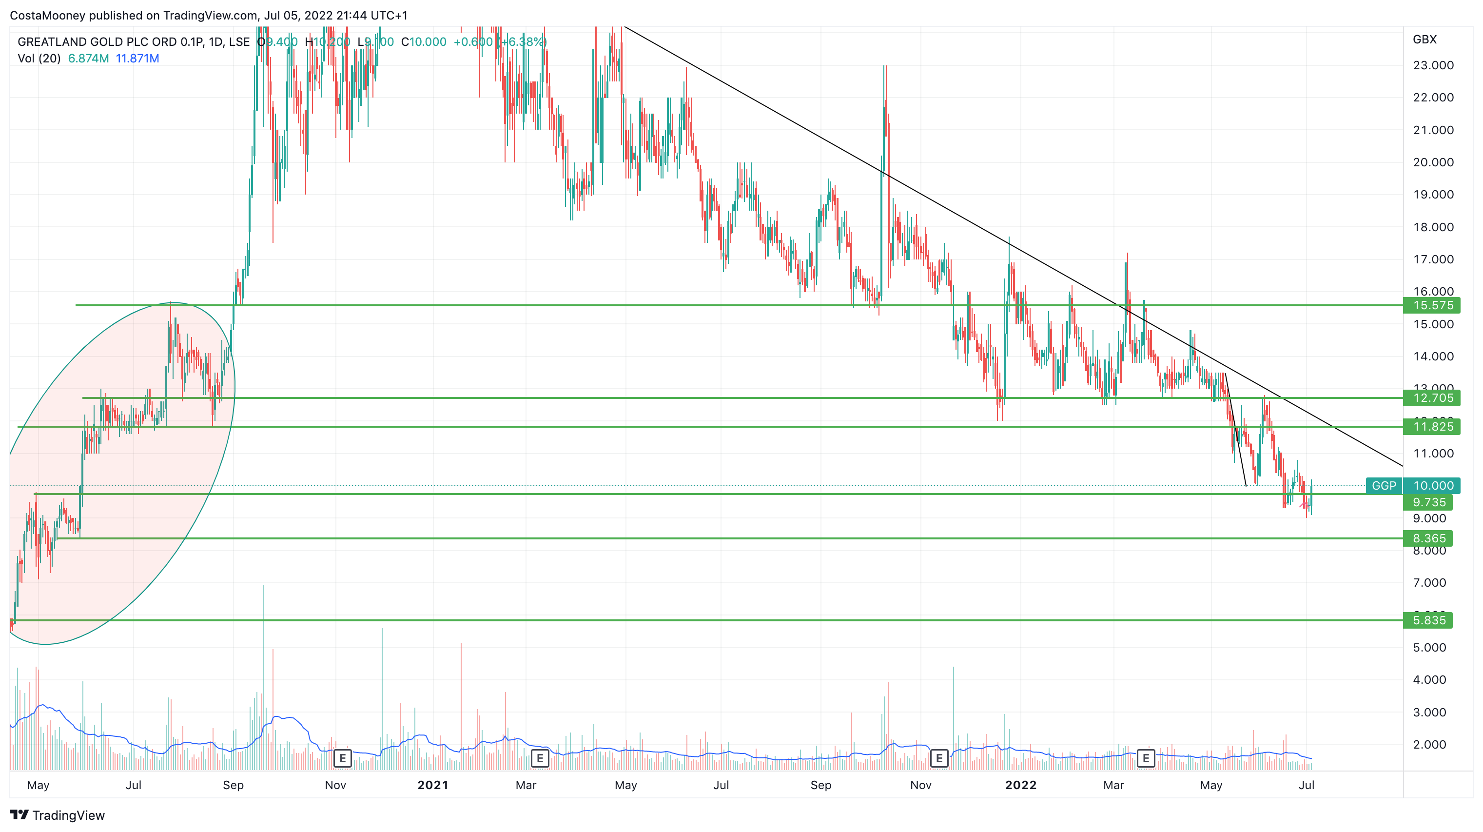Click the 17.000 price axis label
1483x832 pixels.
coord(1433,259)
